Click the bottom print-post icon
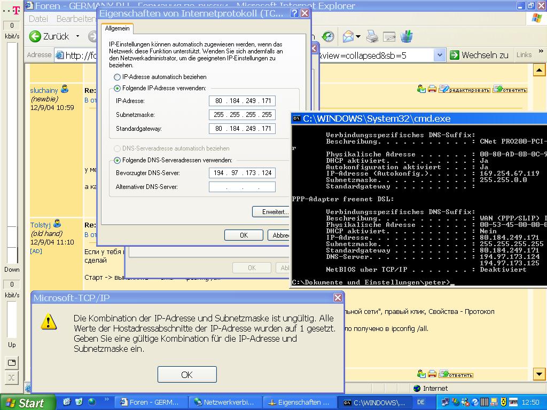 [432, 374]
